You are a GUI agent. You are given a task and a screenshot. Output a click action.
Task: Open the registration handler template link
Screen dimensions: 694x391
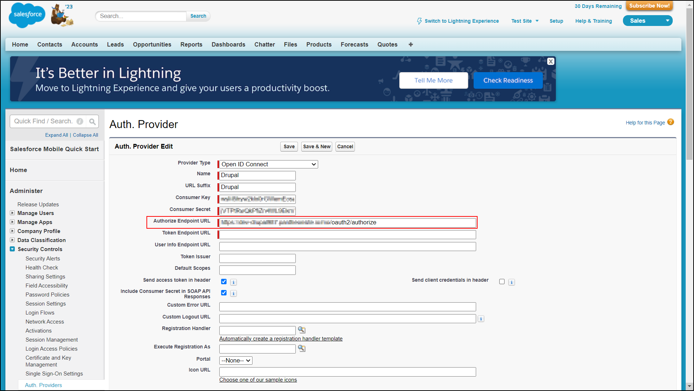pos(281,339)
